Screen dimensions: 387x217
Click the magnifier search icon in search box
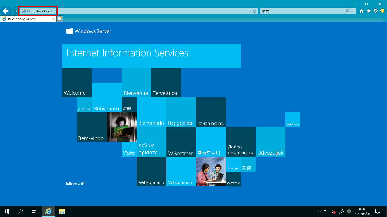[x=348, y=11]
